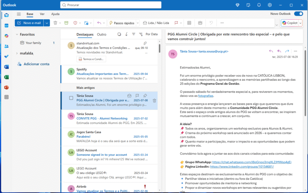The image size is (308, 193).
Task: Click in the Procurar search box
Action: [x=111, y=5]
